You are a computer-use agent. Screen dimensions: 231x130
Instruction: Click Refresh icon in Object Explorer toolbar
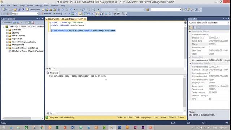29,22
